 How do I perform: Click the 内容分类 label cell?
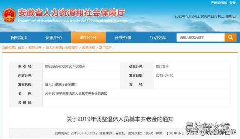[x=25, y=76]
